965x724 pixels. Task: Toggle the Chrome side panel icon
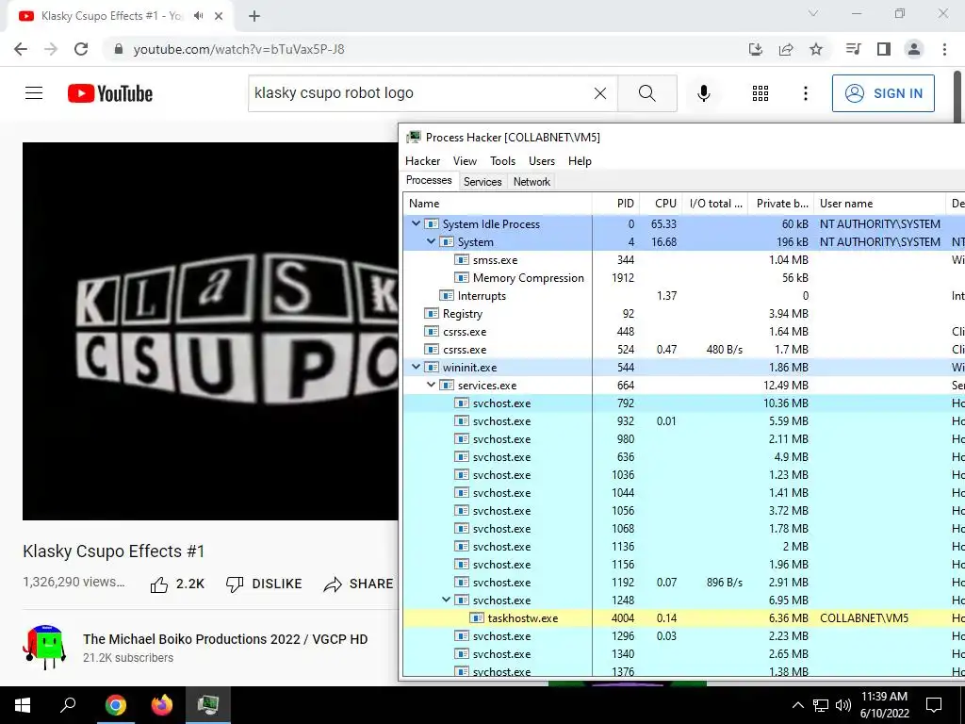[884, 49]
